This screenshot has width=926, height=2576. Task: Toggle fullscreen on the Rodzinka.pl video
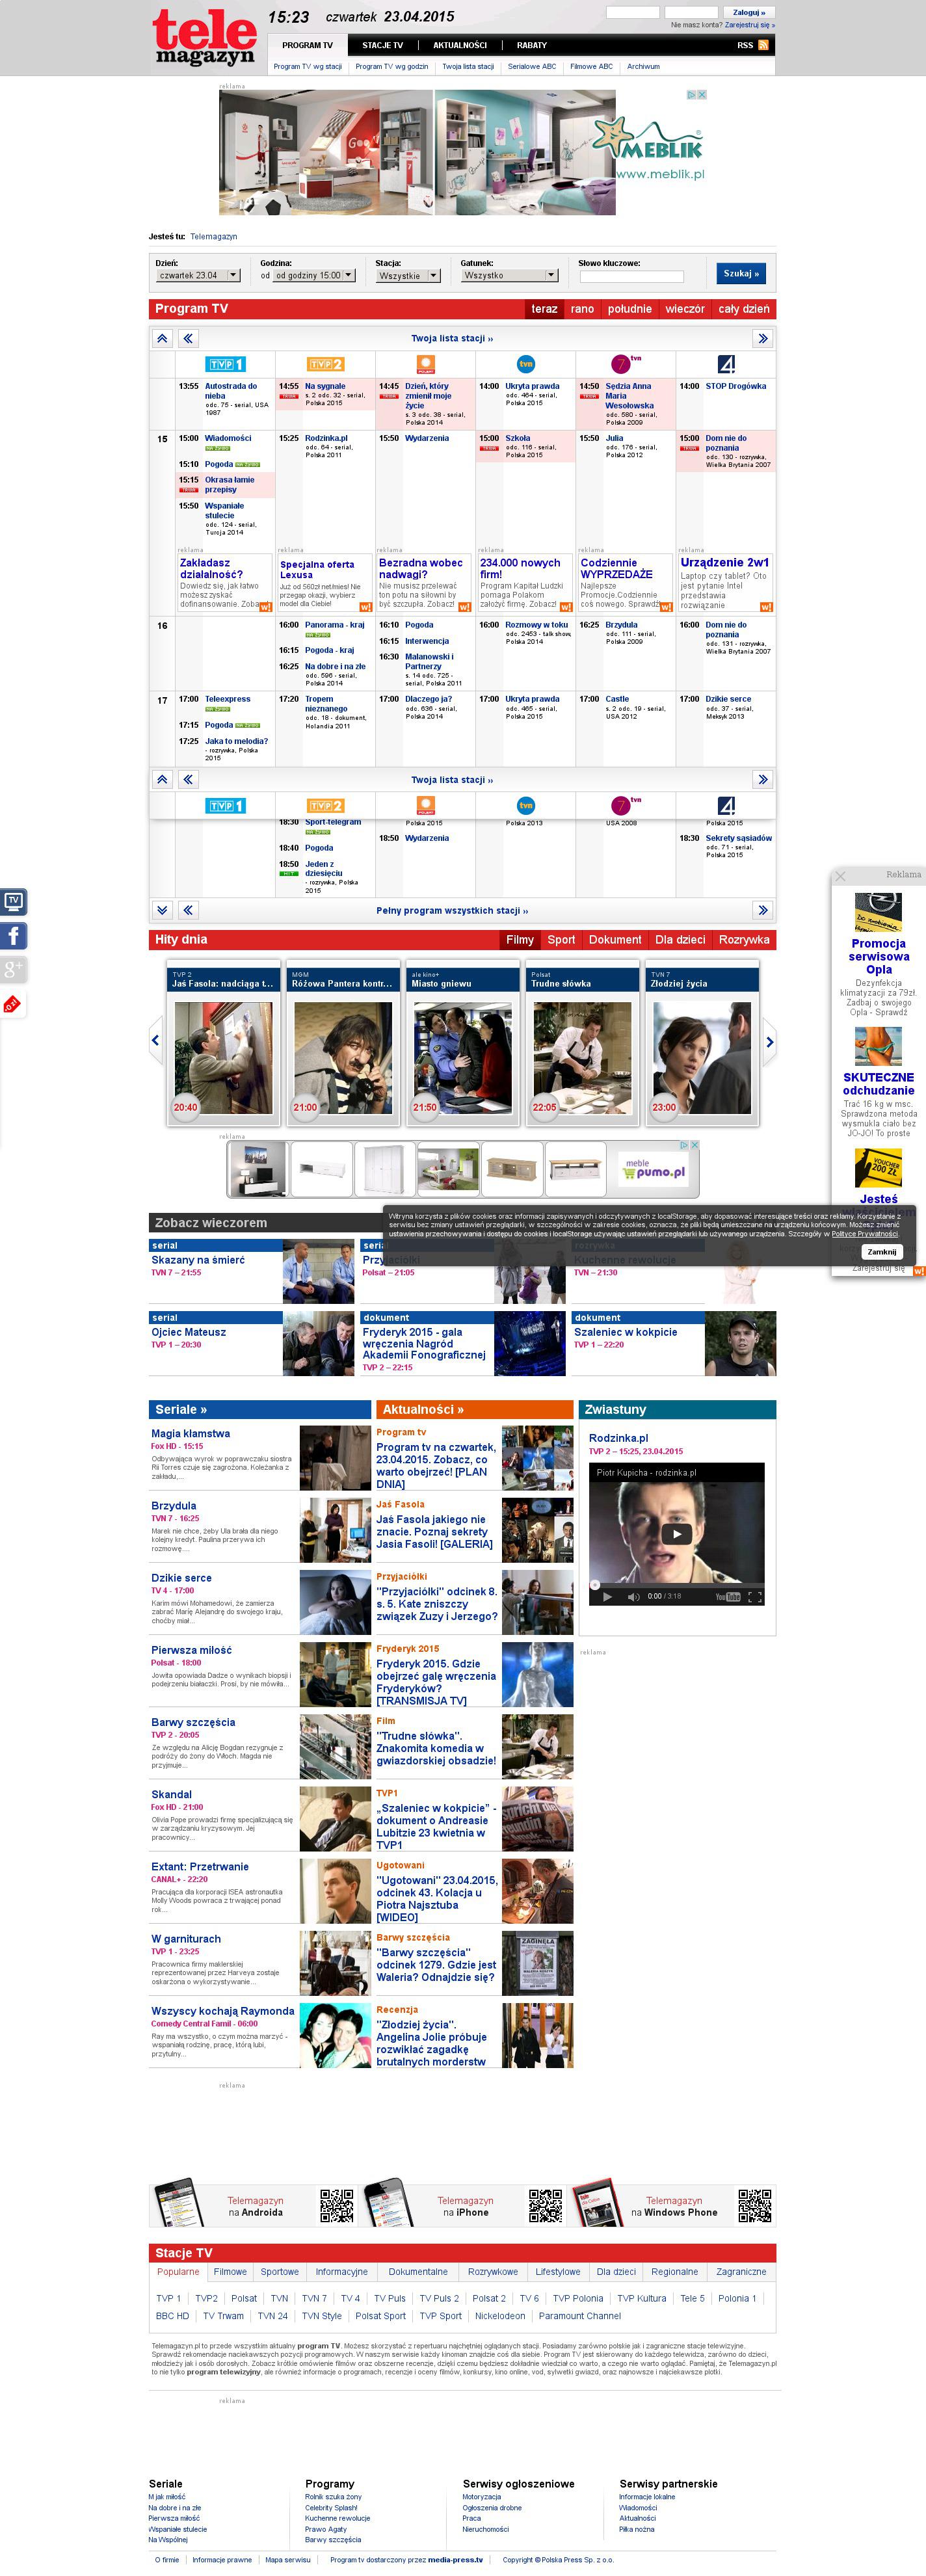tap(755, 1597)
